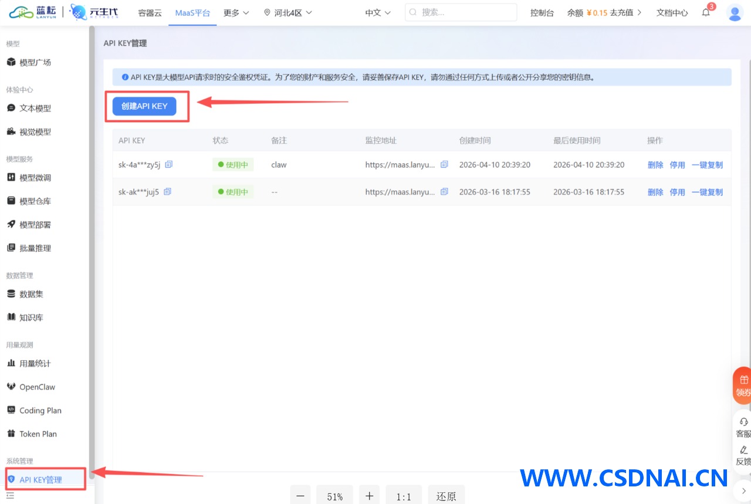The width and height of the screenshot is (751, 504).
Task: Zoom out with the minus button
Action: [x=300, y=496]
